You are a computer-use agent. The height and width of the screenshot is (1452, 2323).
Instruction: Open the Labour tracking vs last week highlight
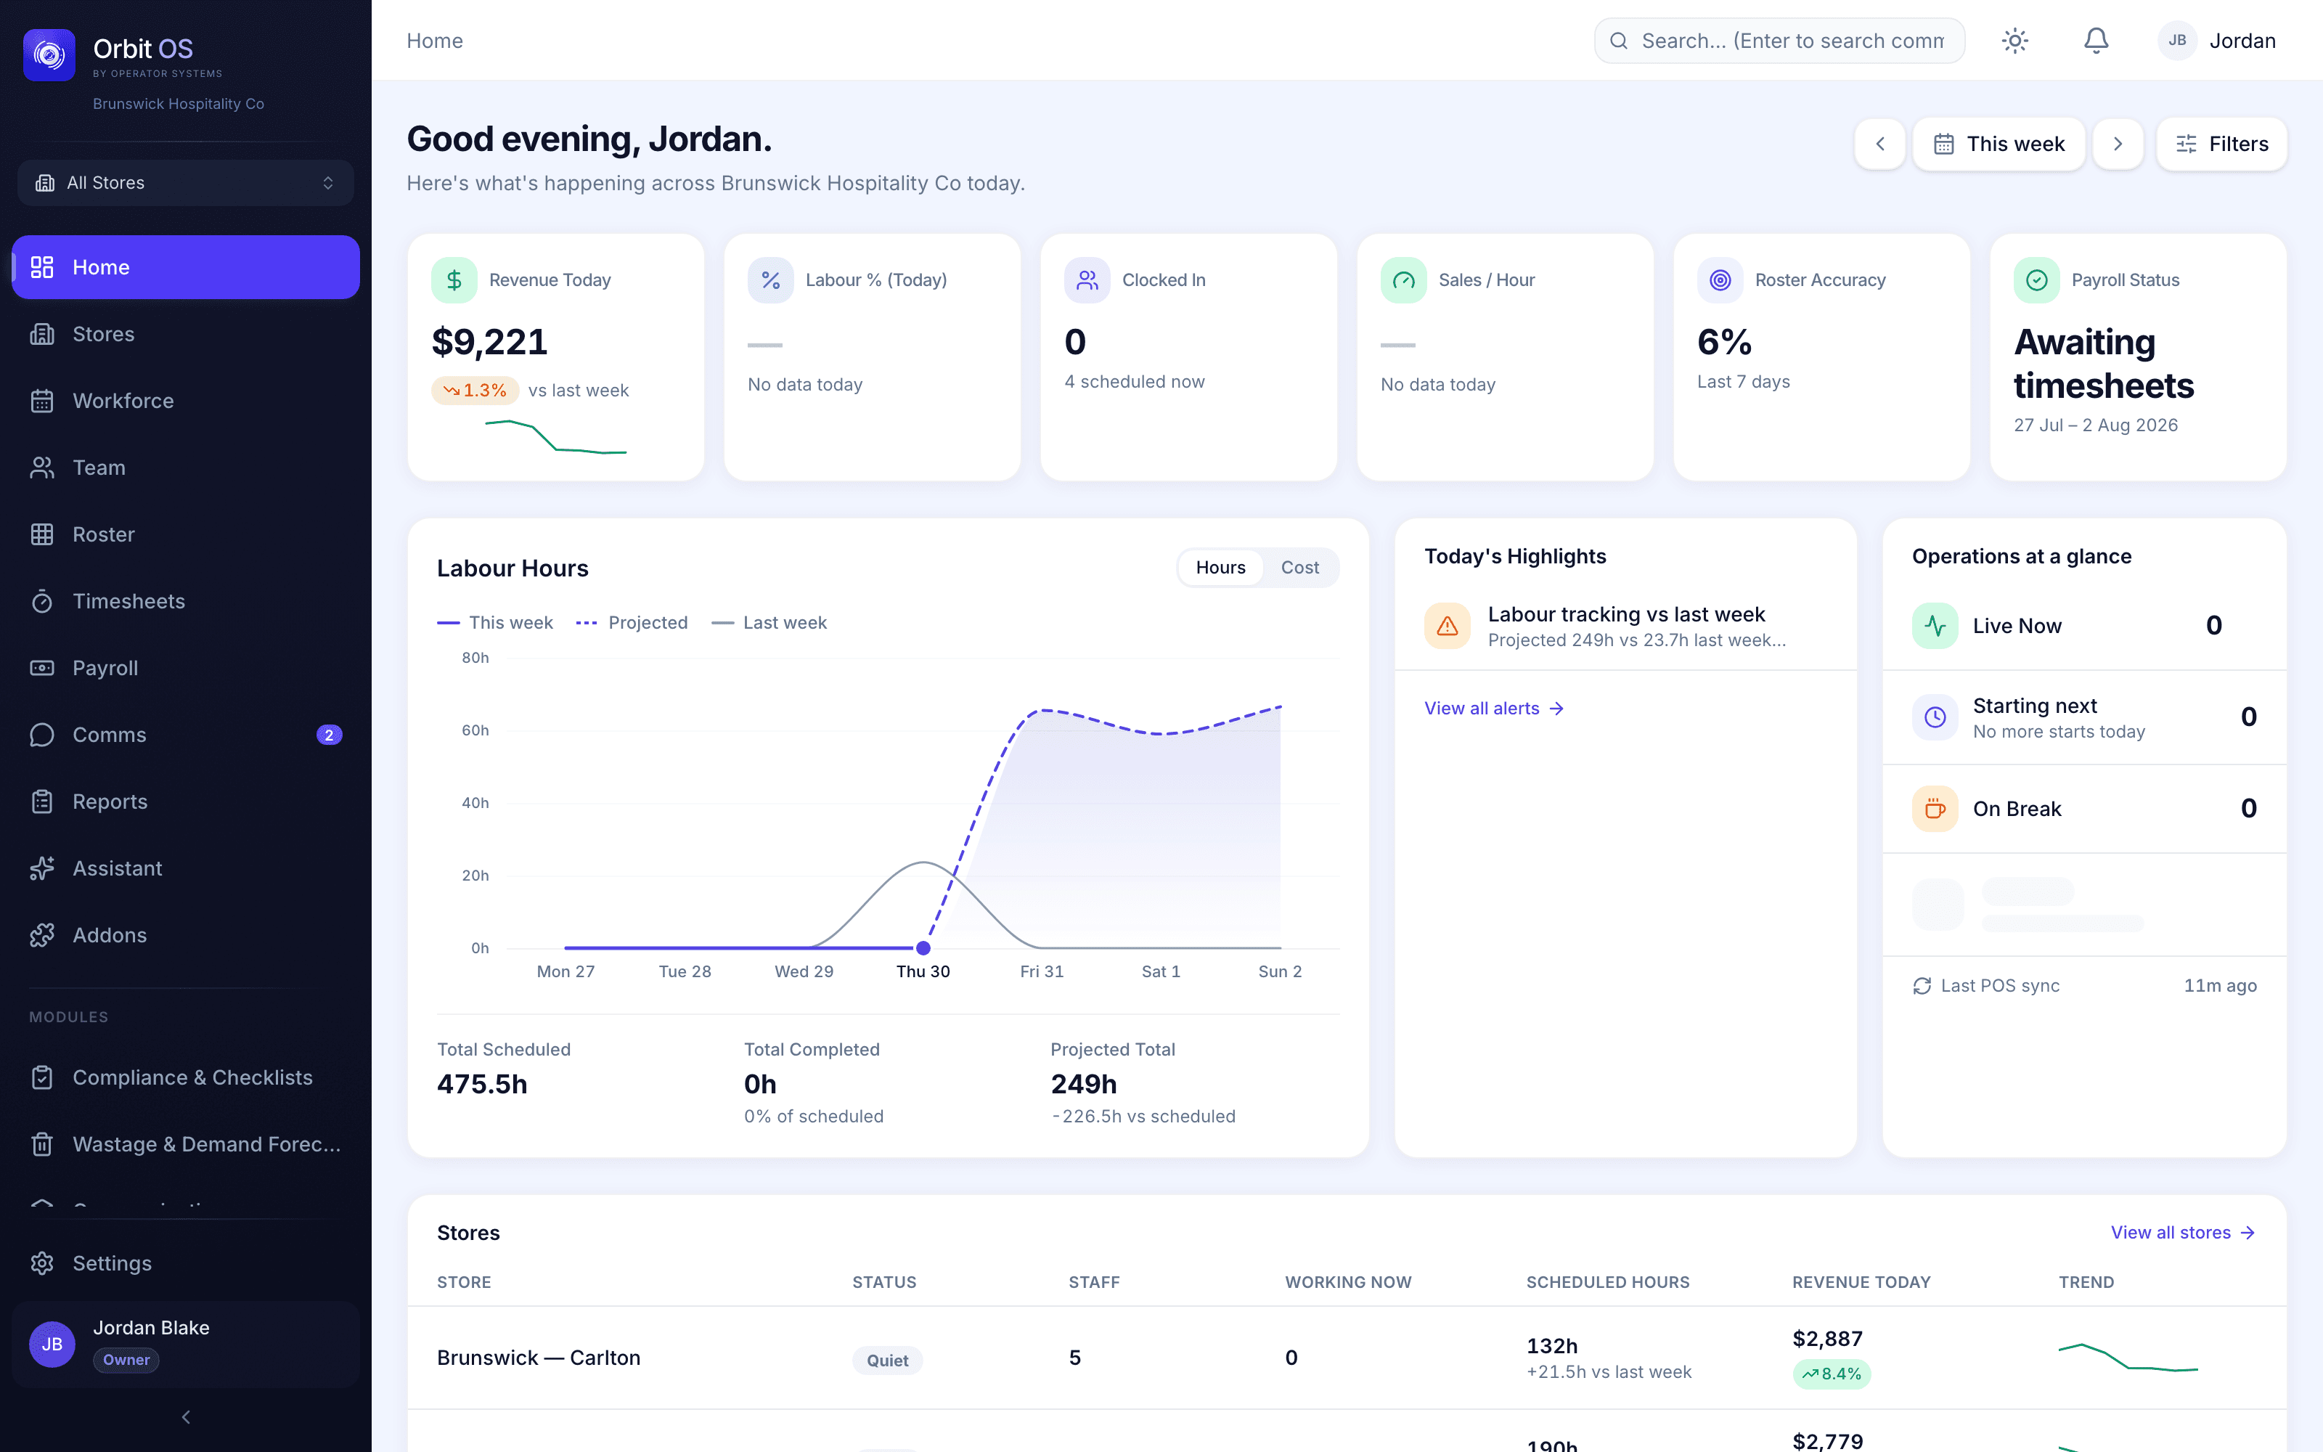click(x=1625, y=626)
